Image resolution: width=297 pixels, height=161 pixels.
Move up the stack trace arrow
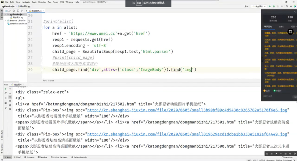10,89
